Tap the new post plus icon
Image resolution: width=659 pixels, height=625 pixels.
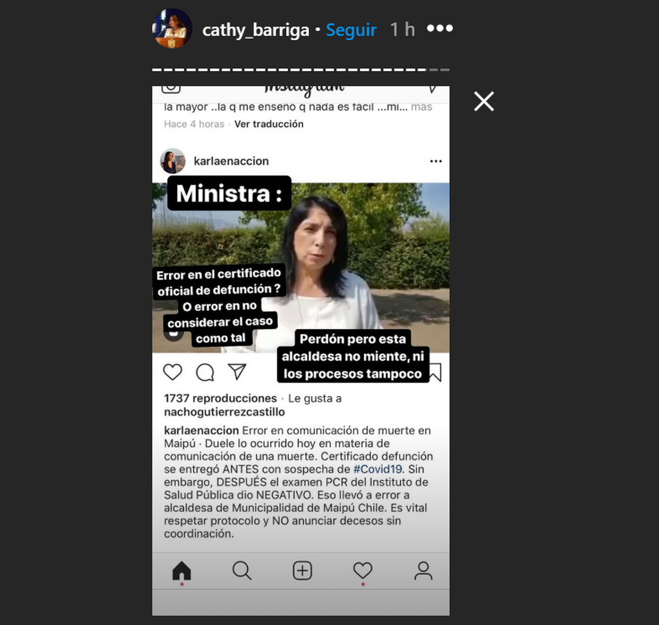tap(302, 571)
